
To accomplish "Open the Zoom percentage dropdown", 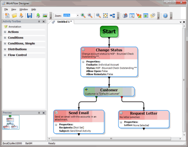I will click(78, 15).
